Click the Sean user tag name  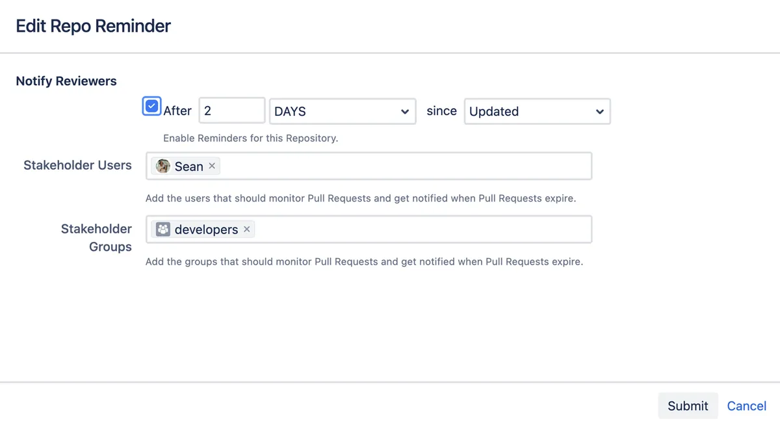point(189,166)
